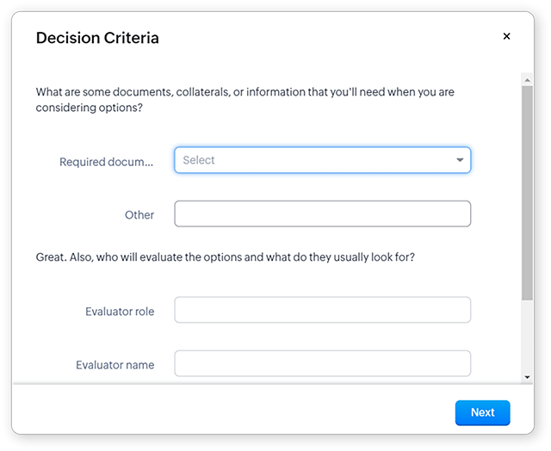551x451 pixels.
Task: Click the "who will evaluate the options" question
Action: [225, 256]
